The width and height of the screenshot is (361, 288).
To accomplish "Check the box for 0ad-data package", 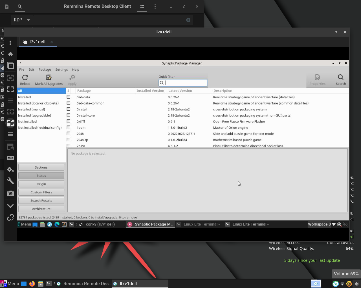I will 69,97.
